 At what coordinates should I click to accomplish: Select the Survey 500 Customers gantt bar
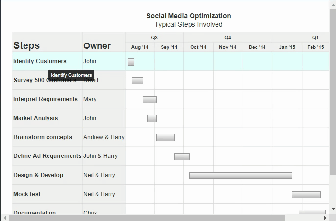pos(137,81)
